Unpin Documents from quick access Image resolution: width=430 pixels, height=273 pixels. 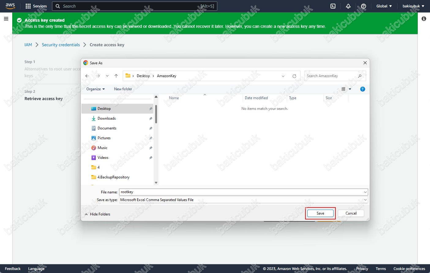151,128
